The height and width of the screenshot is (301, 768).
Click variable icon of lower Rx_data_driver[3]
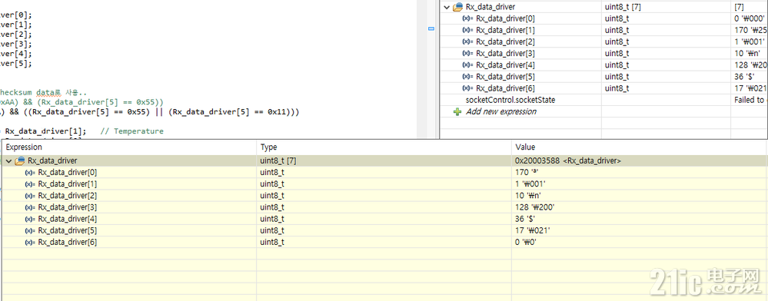[30, 207]
